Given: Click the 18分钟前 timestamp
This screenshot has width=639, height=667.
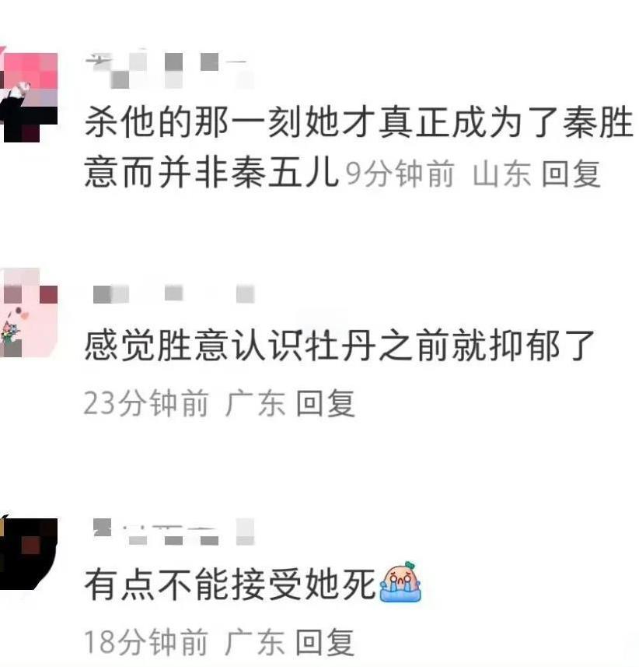Looking at the screenshot, I should pos(147,642).
